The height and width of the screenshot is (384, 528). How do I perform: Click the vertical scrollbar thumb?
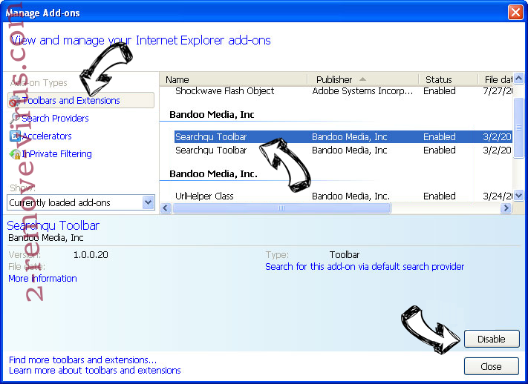(x=519, y=128)
